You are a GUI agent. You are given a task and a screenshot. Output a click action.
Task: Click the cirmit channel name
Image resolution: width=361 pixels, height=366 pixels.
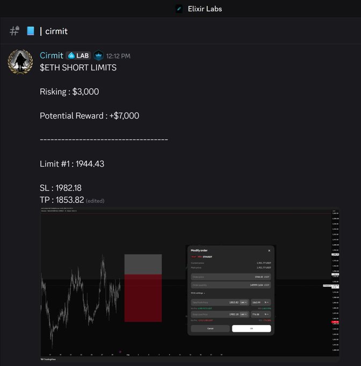[56, 31]
